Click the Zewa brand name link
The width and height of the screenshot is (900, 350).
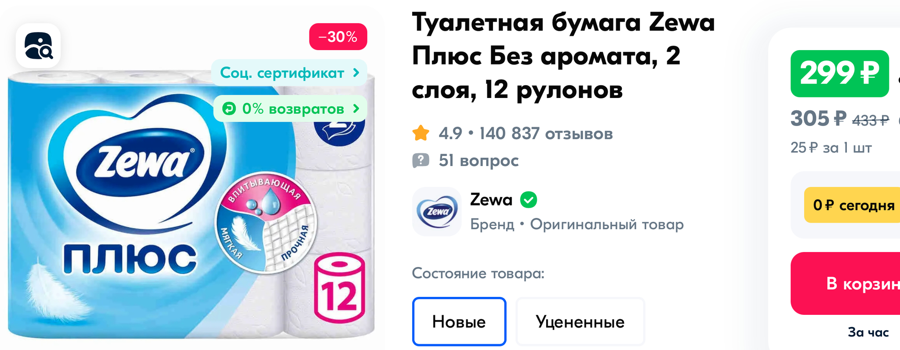click(491, 200)
